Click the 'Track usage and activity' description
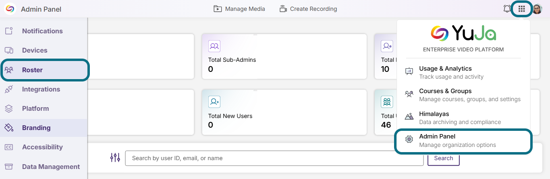Screen dimensions: 550x179 pos(451,77)
